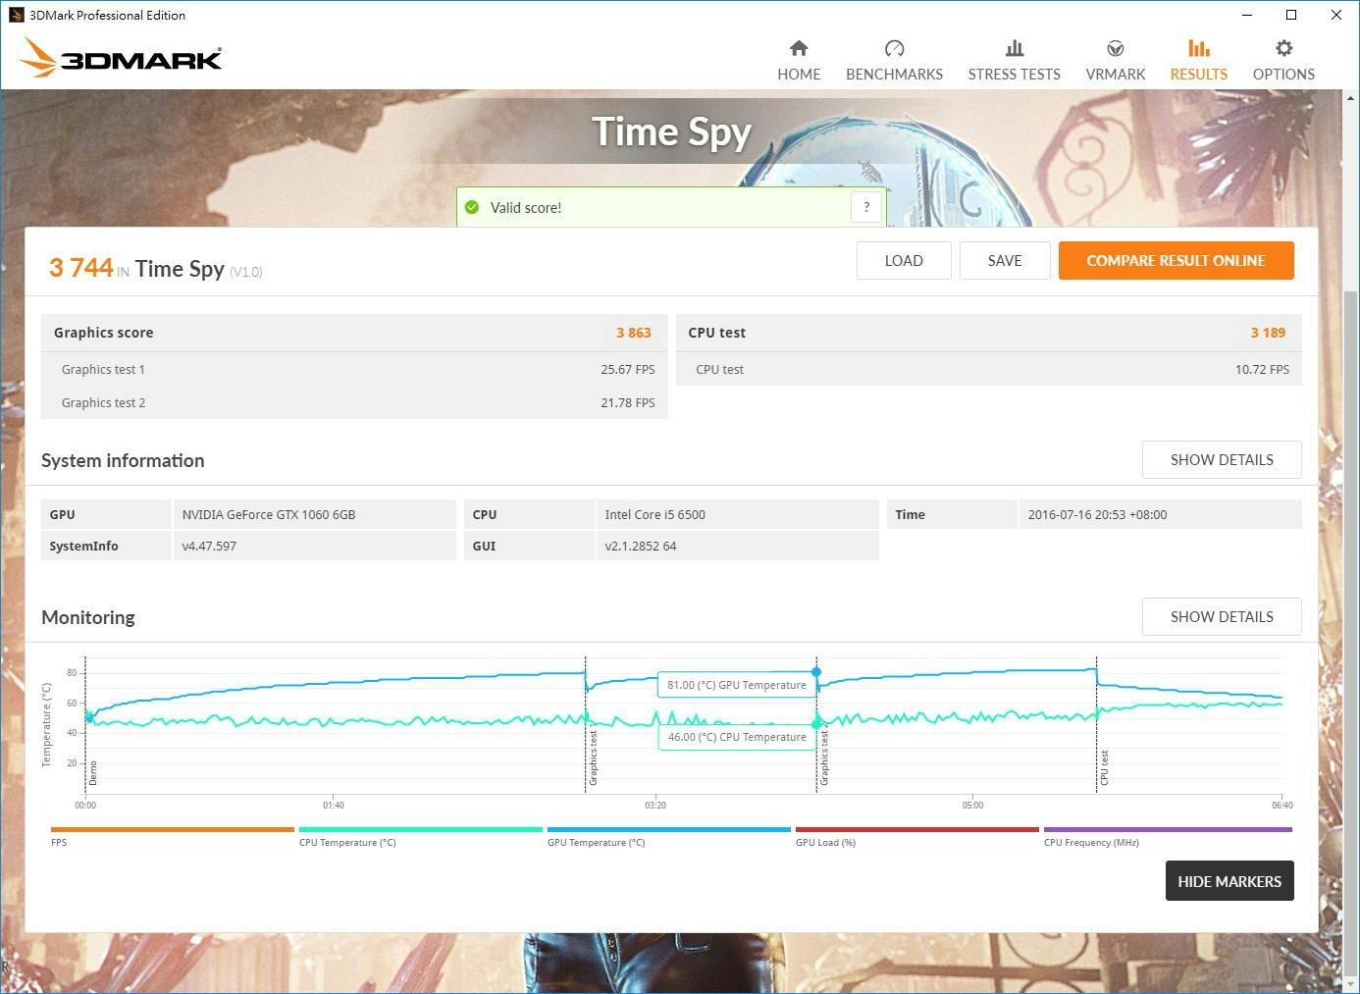Click the scrollbar up arrow
1360x994 pixels.
pos(1351,98)
